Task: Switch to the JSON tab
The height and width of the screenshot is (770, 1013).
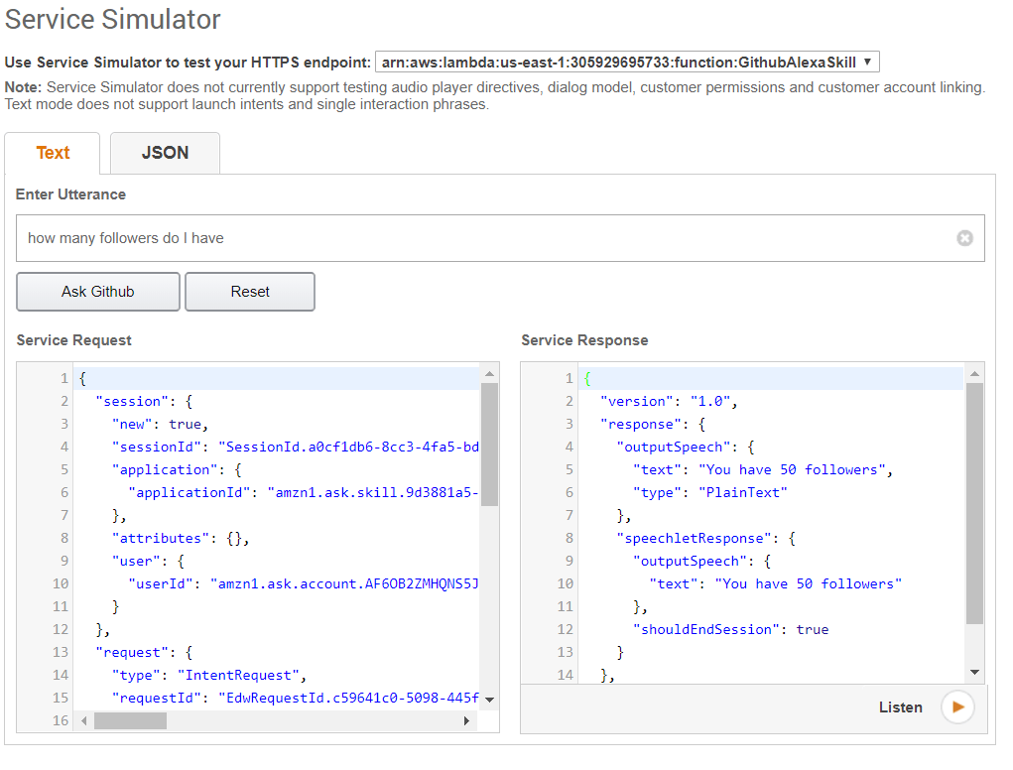Action: pos(165,153)
